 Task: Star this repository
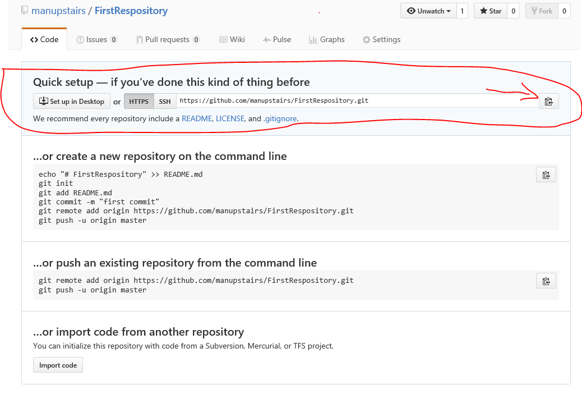(490, 11)
